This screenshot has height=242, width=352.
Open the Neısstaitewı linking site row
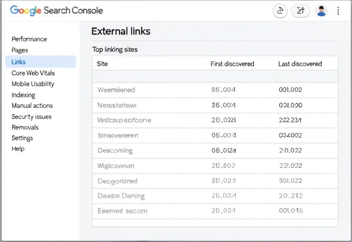click(x=215, y=105)
